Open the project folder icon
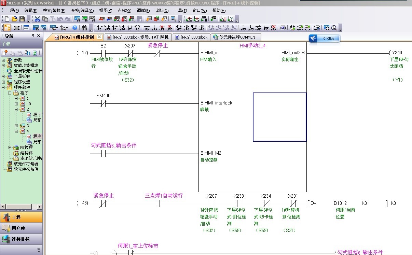This screenshot has height=255, width=412. coord(14,19)
